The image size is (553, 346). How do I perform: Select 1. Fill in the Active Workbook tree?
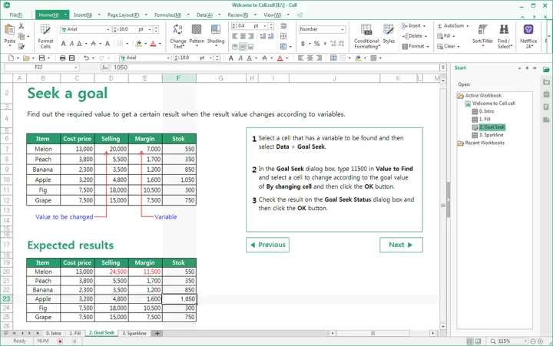click(484, 120)
